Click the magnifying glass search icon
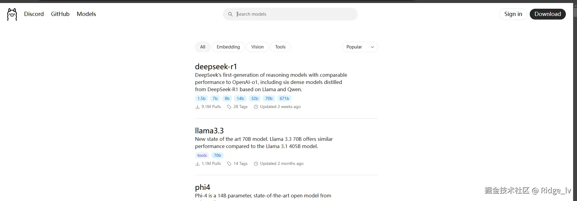 tap(230, 14)
